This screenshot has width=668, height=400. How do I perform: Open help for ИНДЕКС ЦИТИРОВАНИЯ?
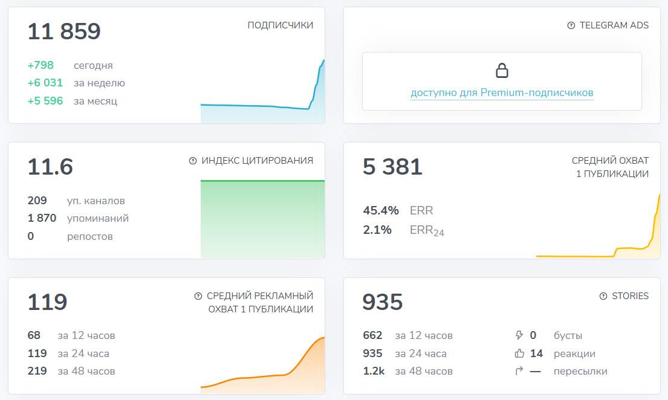[193, 161]
